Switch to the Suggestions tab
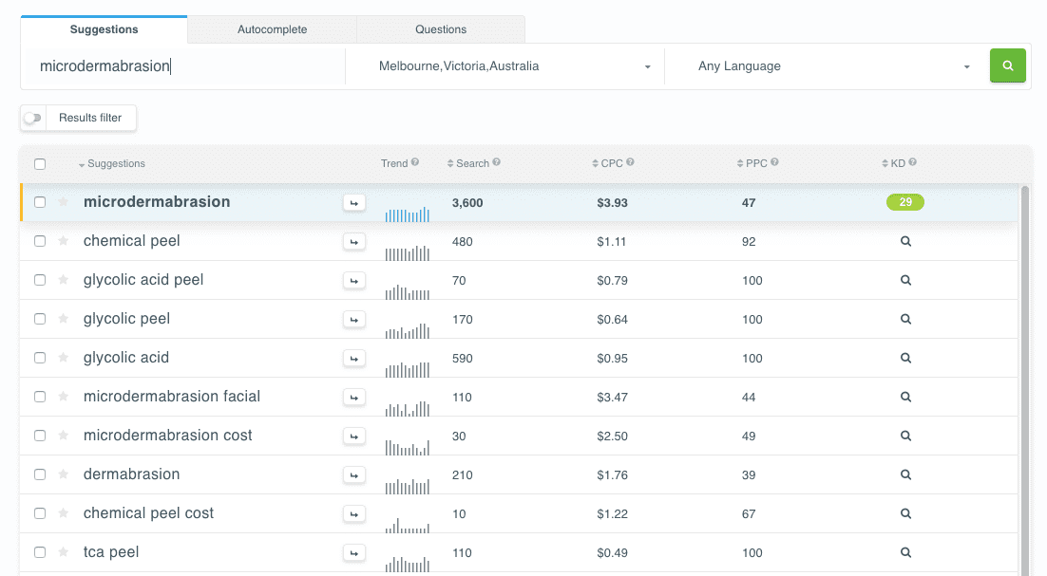 (105, 29)
